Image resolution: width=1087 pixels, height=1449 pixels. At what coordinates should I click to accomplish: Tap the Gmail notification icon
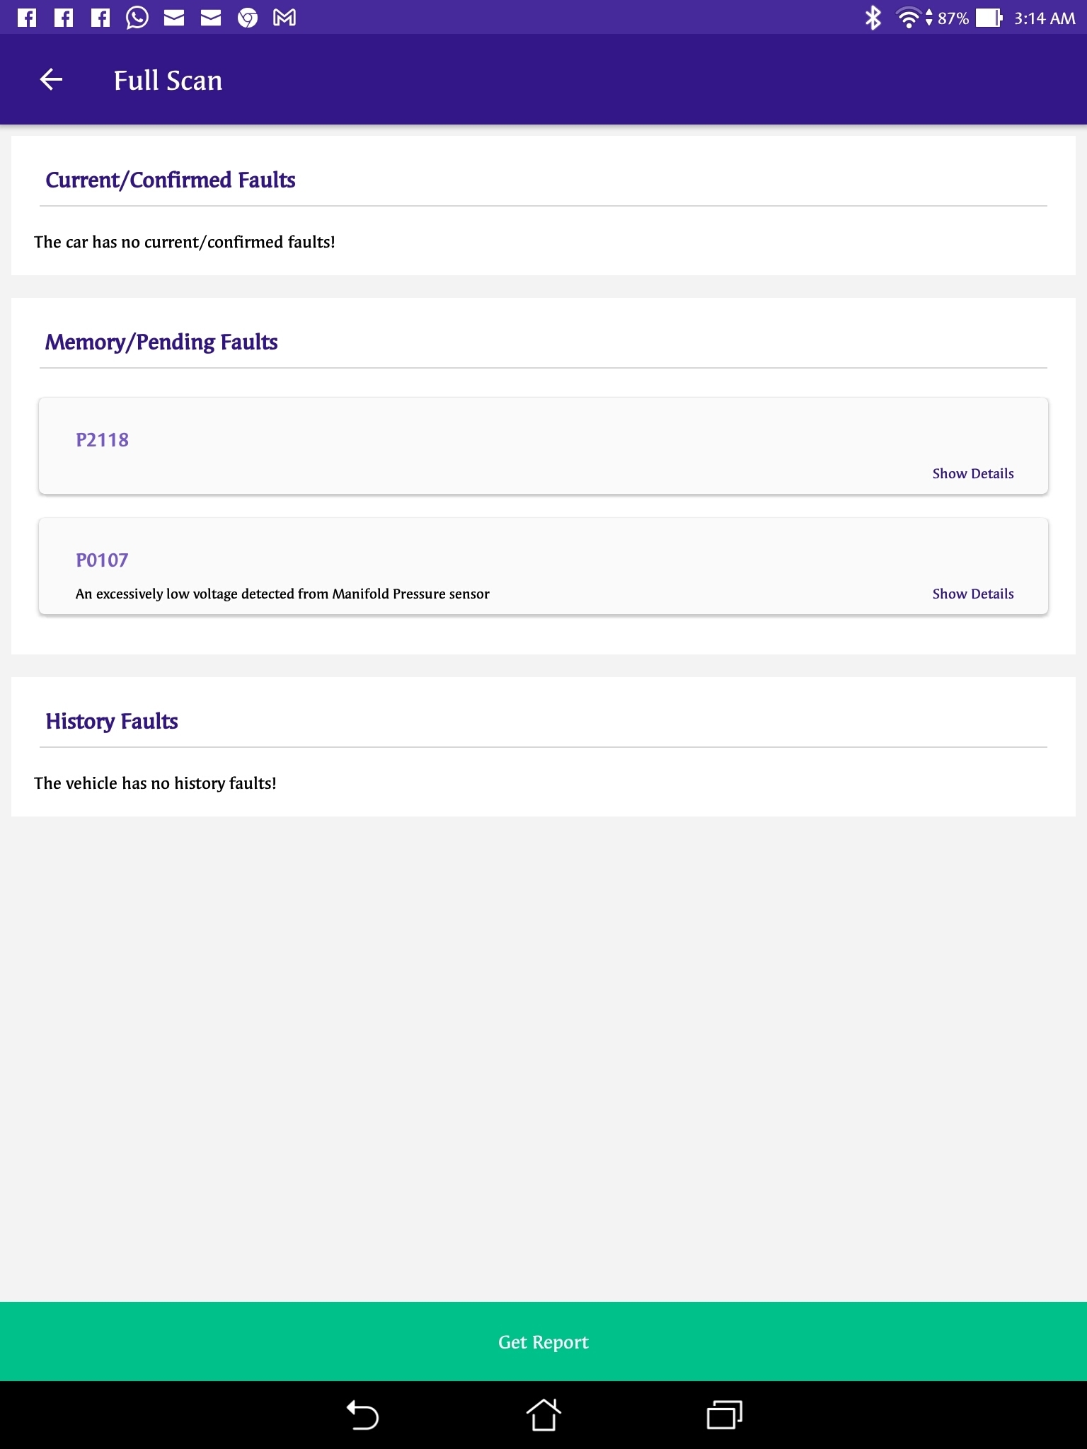(x=284, y=18)
